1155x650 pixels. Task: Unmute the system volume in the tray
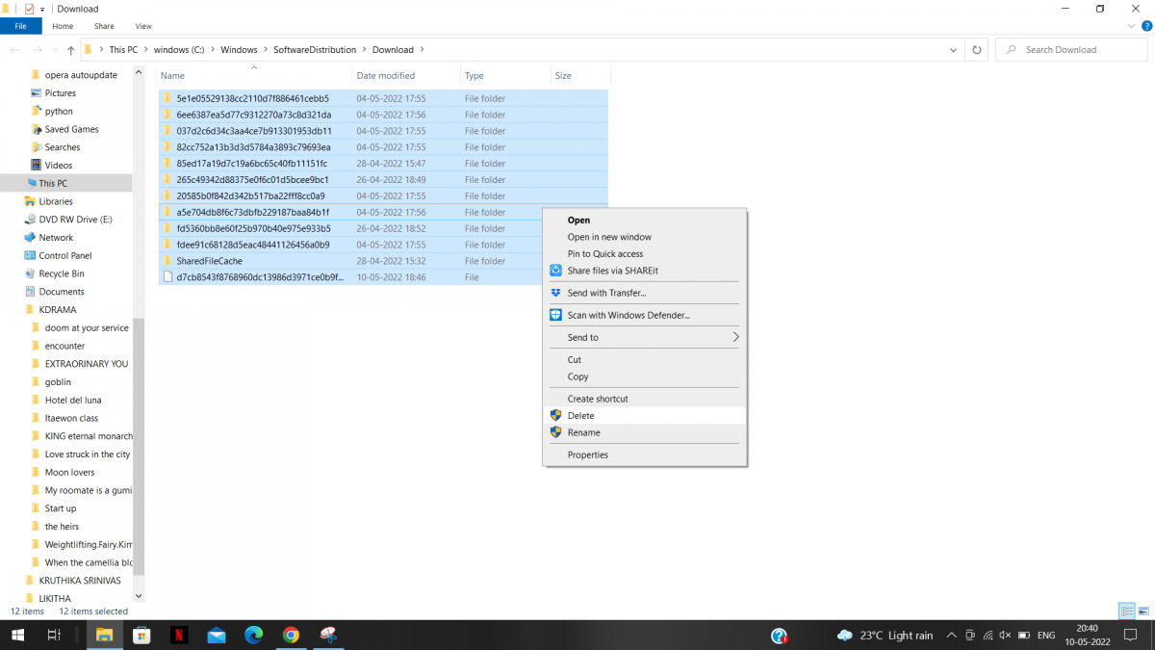coord(1004,636)
